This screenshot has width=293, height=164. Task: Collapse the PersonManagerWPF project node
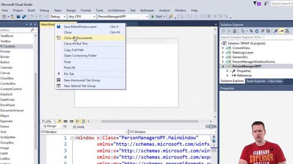click(223, 66)
